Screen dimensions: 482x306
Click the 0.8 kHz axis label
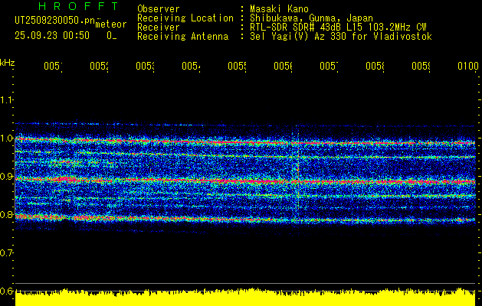6,214
